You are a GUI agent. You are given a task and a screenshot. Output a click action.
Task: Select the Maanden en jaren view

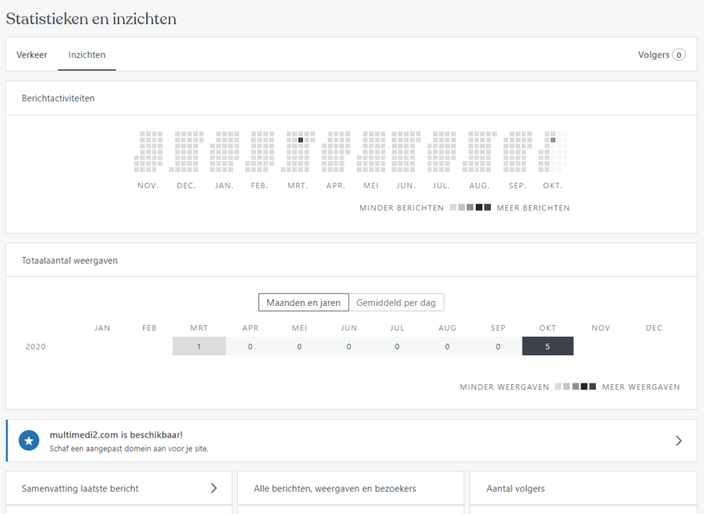[303, 302]
